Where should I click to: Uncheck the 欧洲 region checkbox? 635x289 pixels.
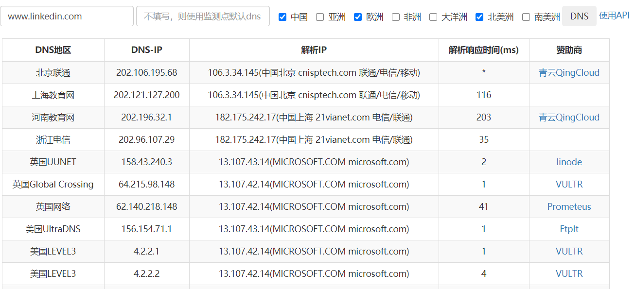coord(358,17)
